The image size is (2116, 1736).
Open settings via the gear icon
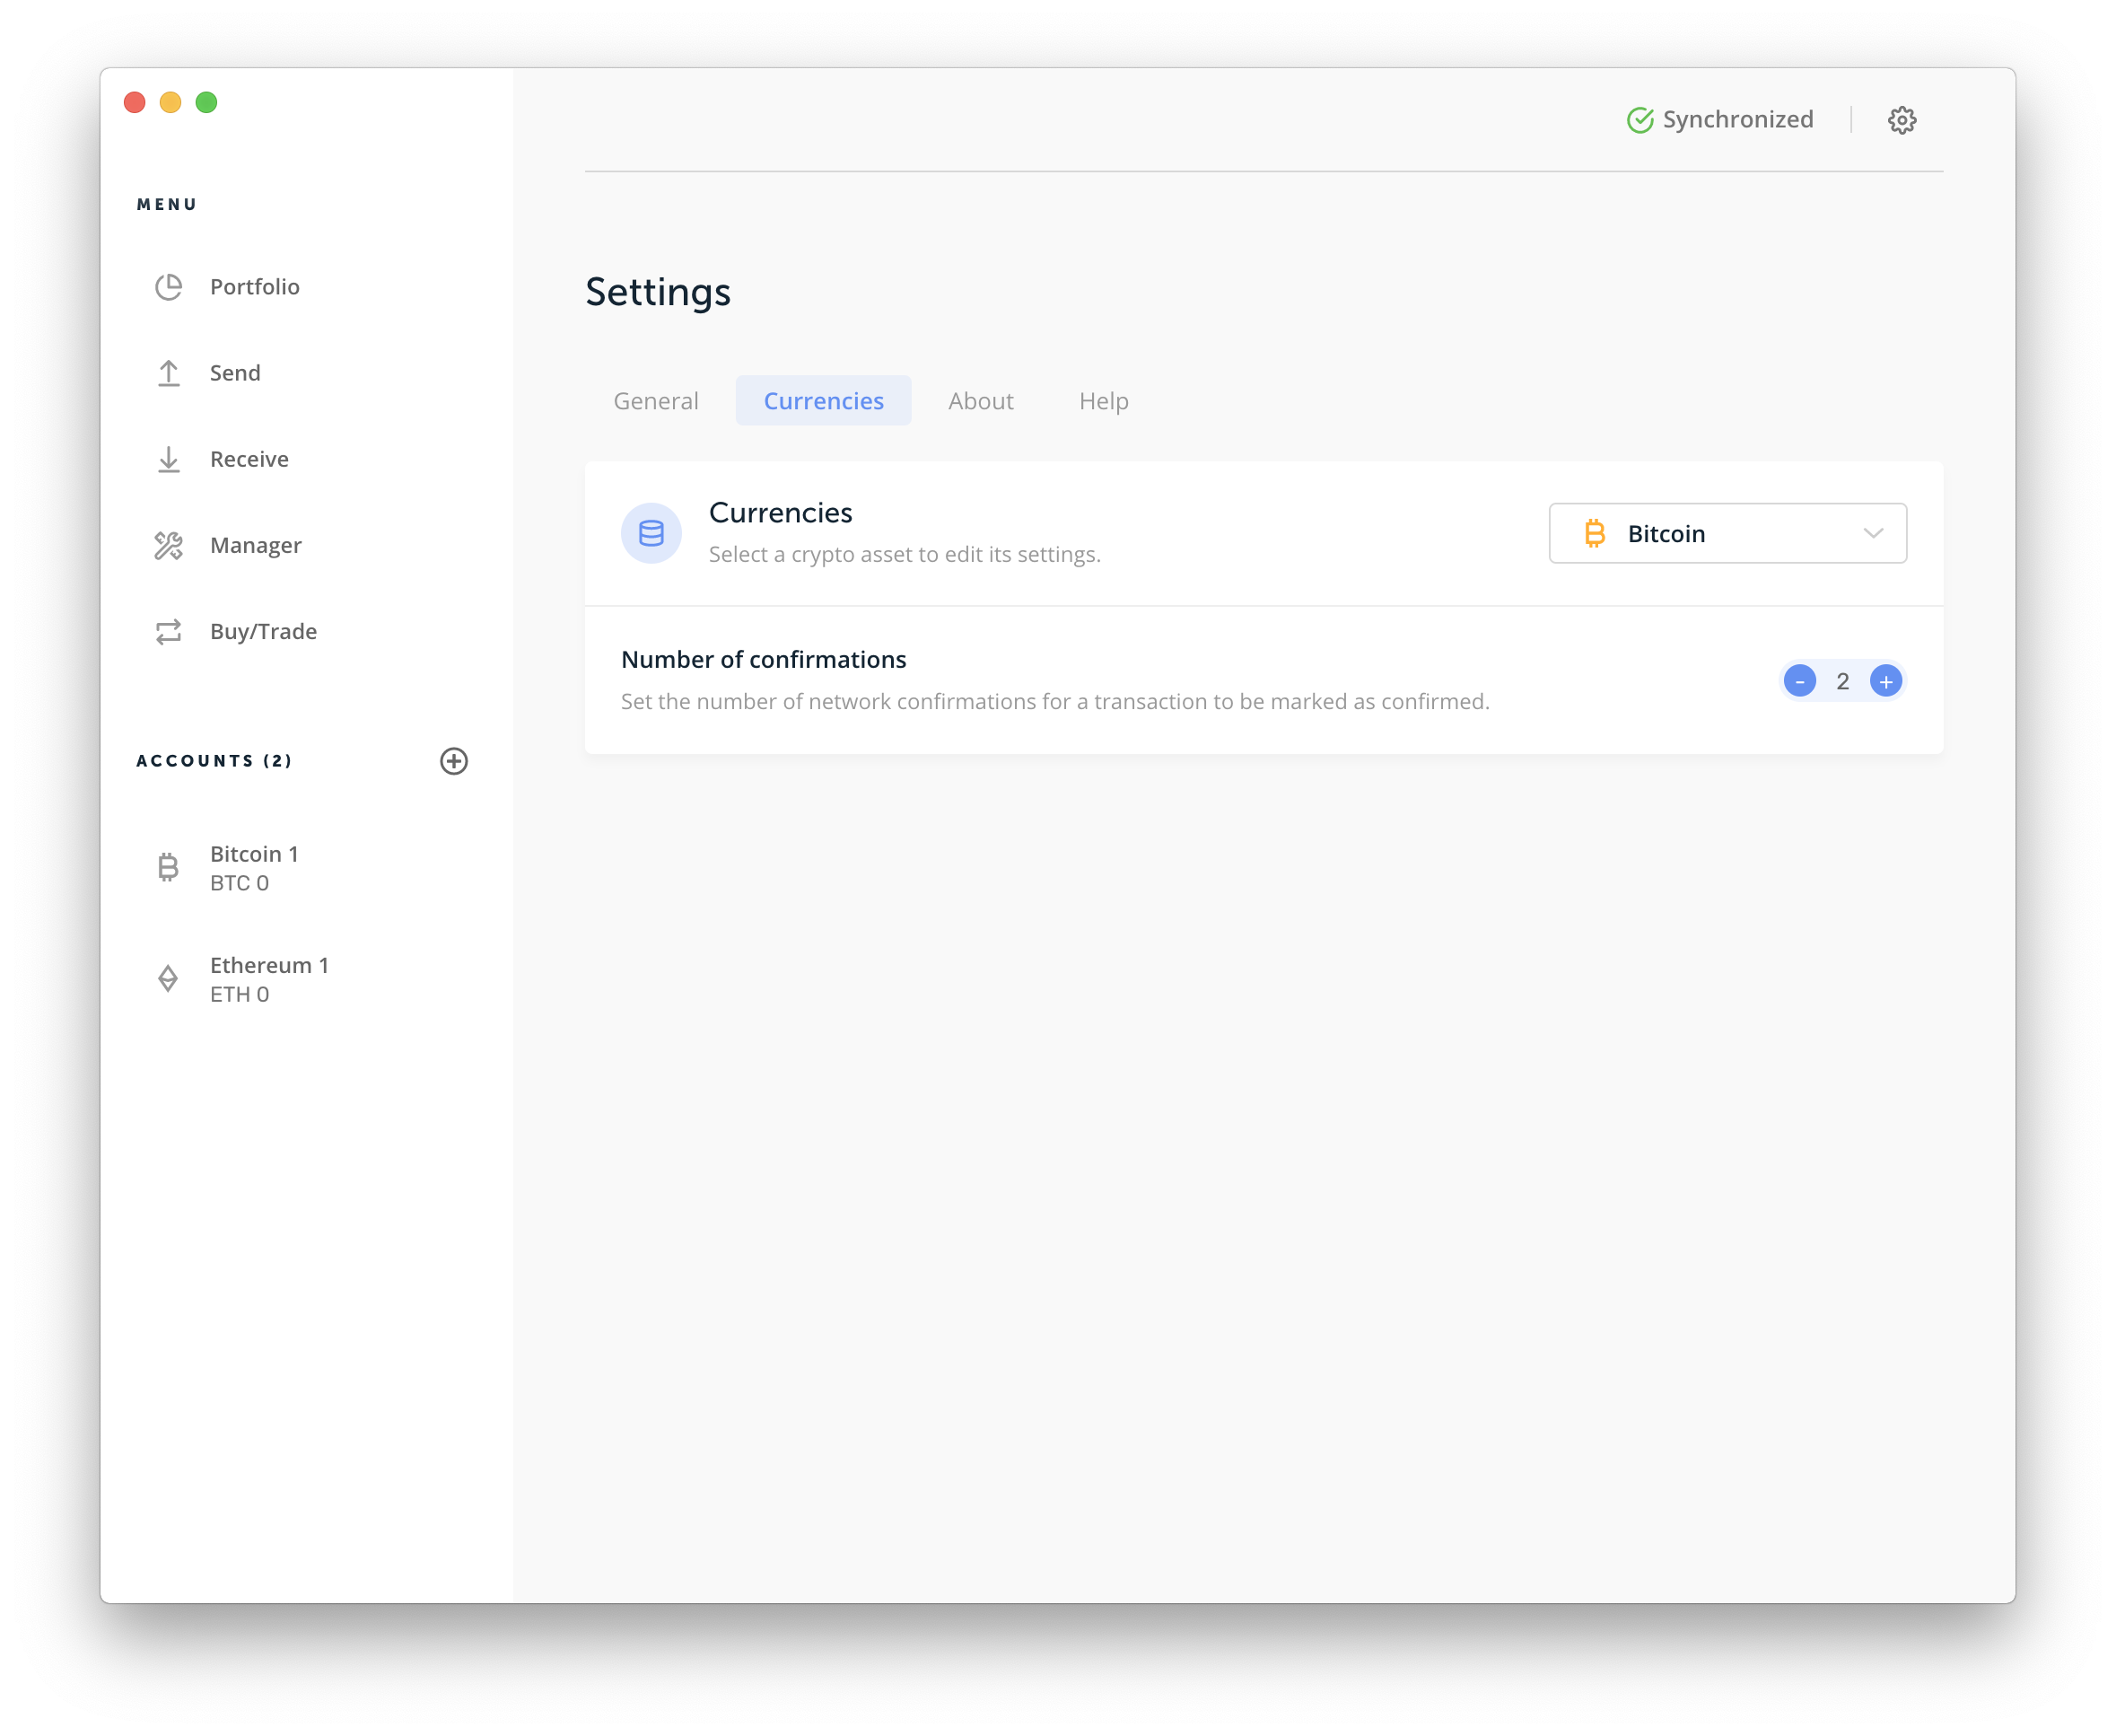coord(1902,120)
